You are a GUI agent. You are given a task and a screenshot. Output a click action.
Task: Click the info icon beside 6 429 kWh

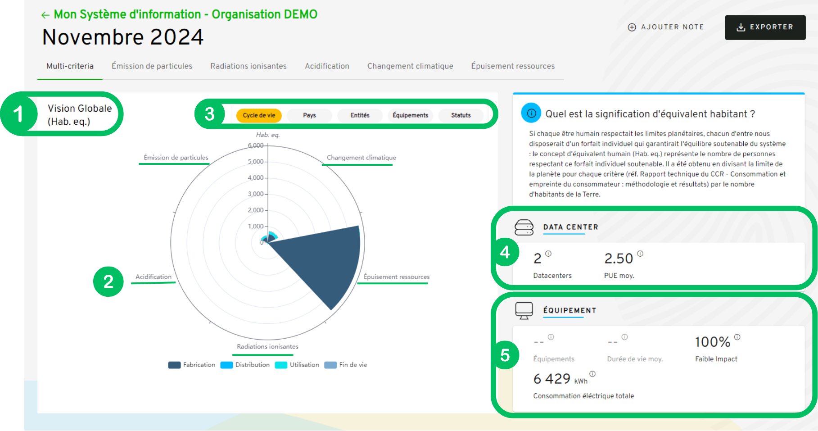pos(592,374)
